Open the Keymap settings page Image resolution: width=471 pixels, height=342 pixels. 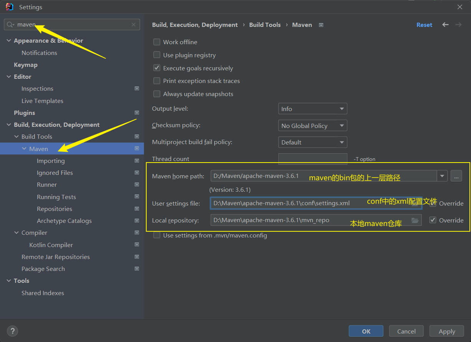(x=26, y=65)
